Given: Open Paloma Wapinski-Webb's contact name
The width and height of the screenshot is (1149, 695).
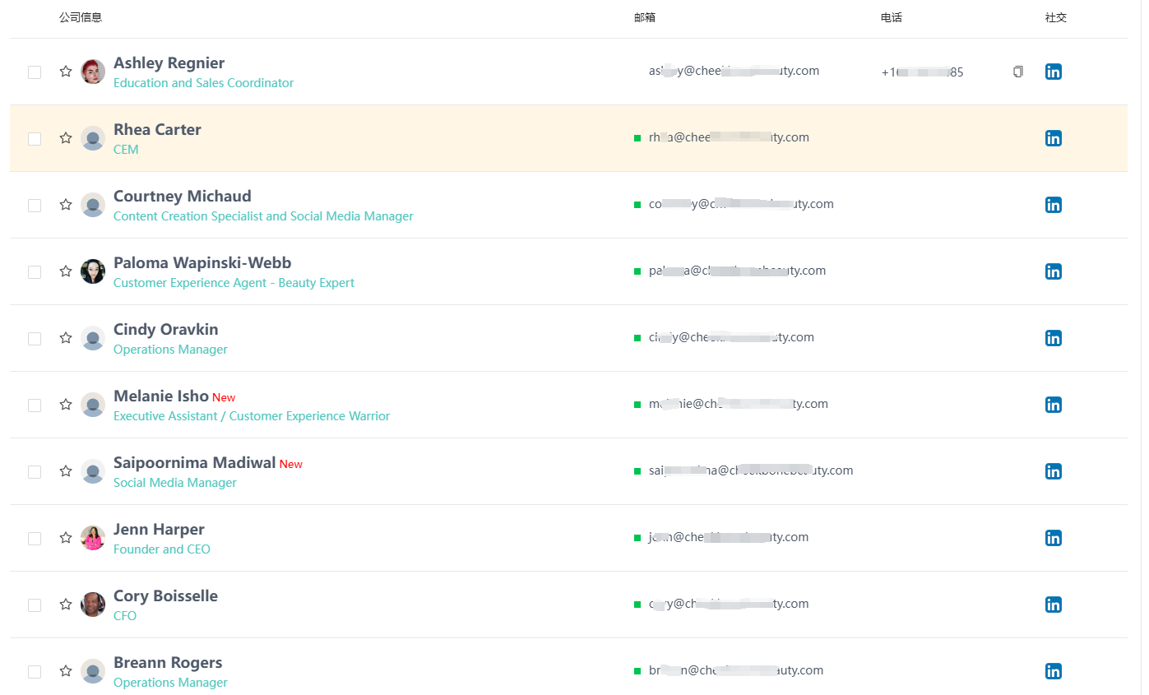Looking at the screenshot, I should 202,263.
